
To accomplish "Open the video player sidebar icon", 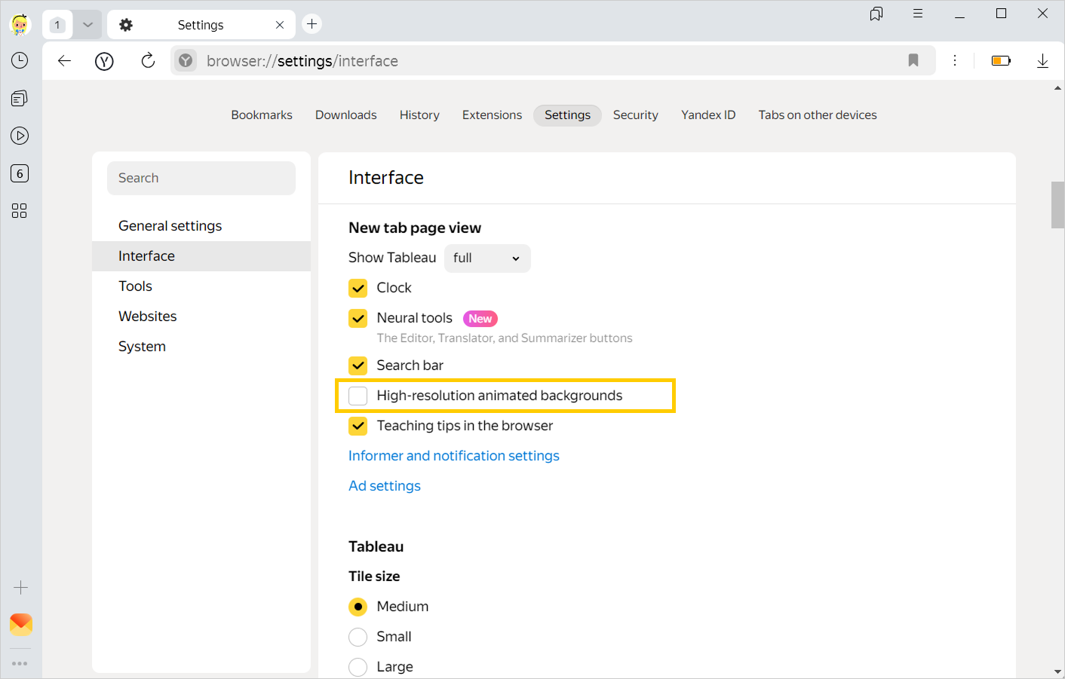I will pos(20,136).
